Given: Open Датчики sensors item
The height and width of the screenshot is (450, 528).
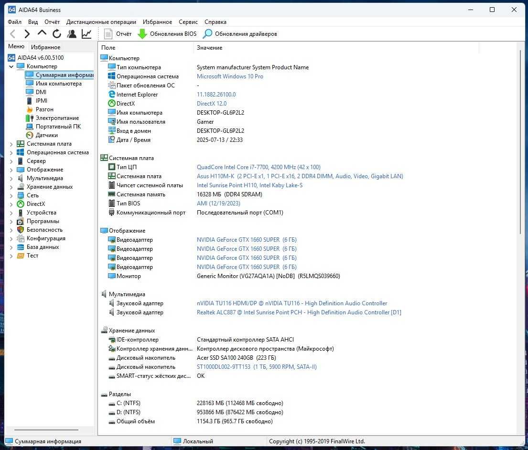Looking at the screenshot, I should coord(42,135).
